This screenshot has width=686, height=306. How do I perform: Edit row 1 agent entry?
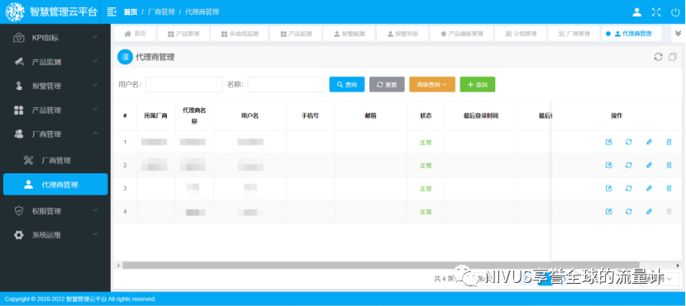point(608,142)
